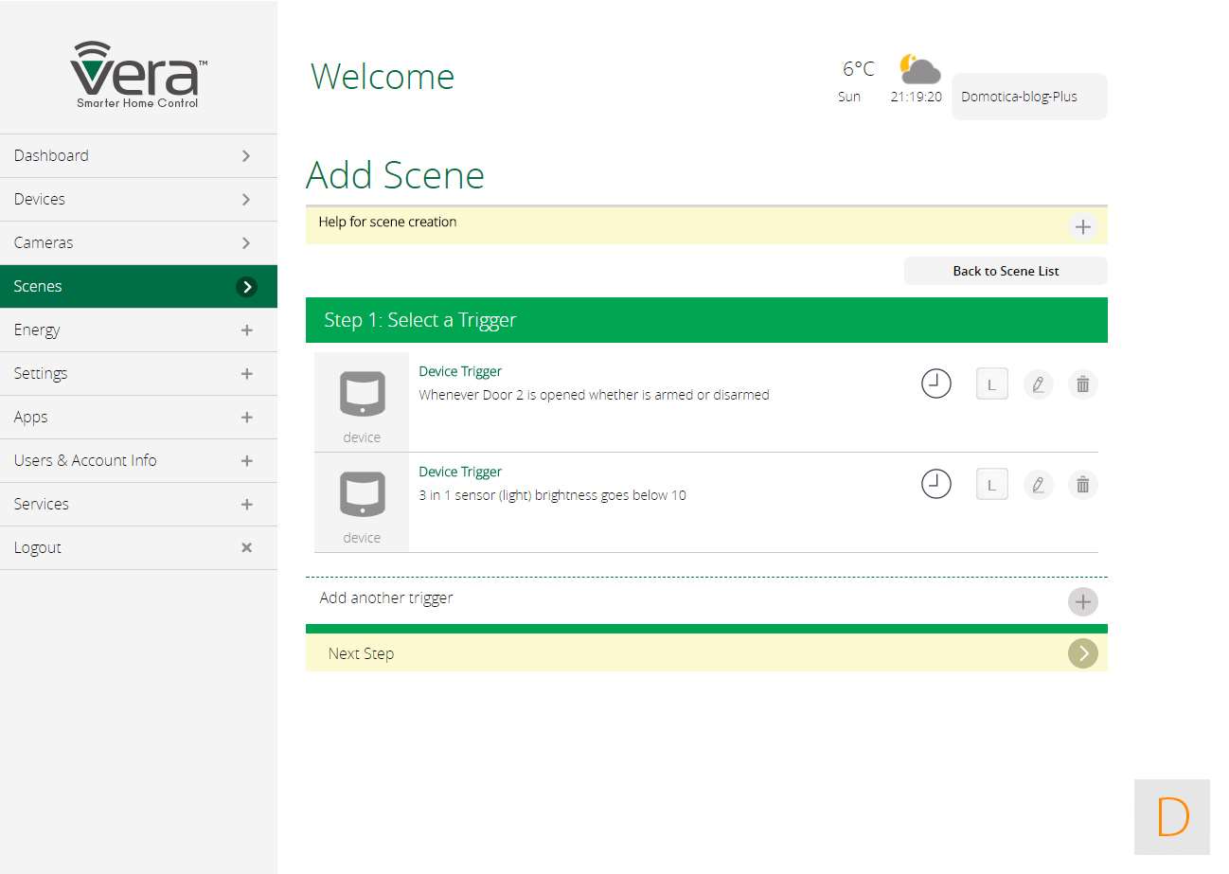Go to Cameras in the sidebar
Image resolution: width=1229 pixels, height=874 pixels.
pyautogui.click(x=138, y=243)
